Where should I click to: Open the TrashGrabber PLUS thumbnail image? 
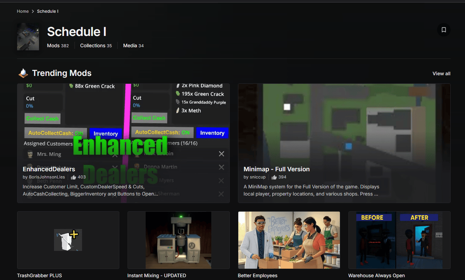click(x=68, y=240)
